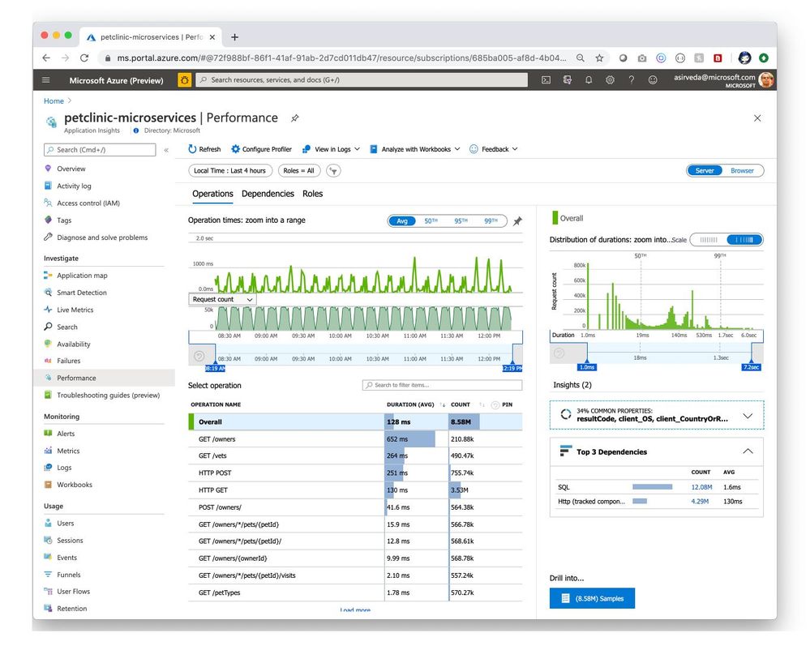Viewport: 810px width, 663px height.
Task: Expand the 34% common properties insight
Action: pos(747,416)
